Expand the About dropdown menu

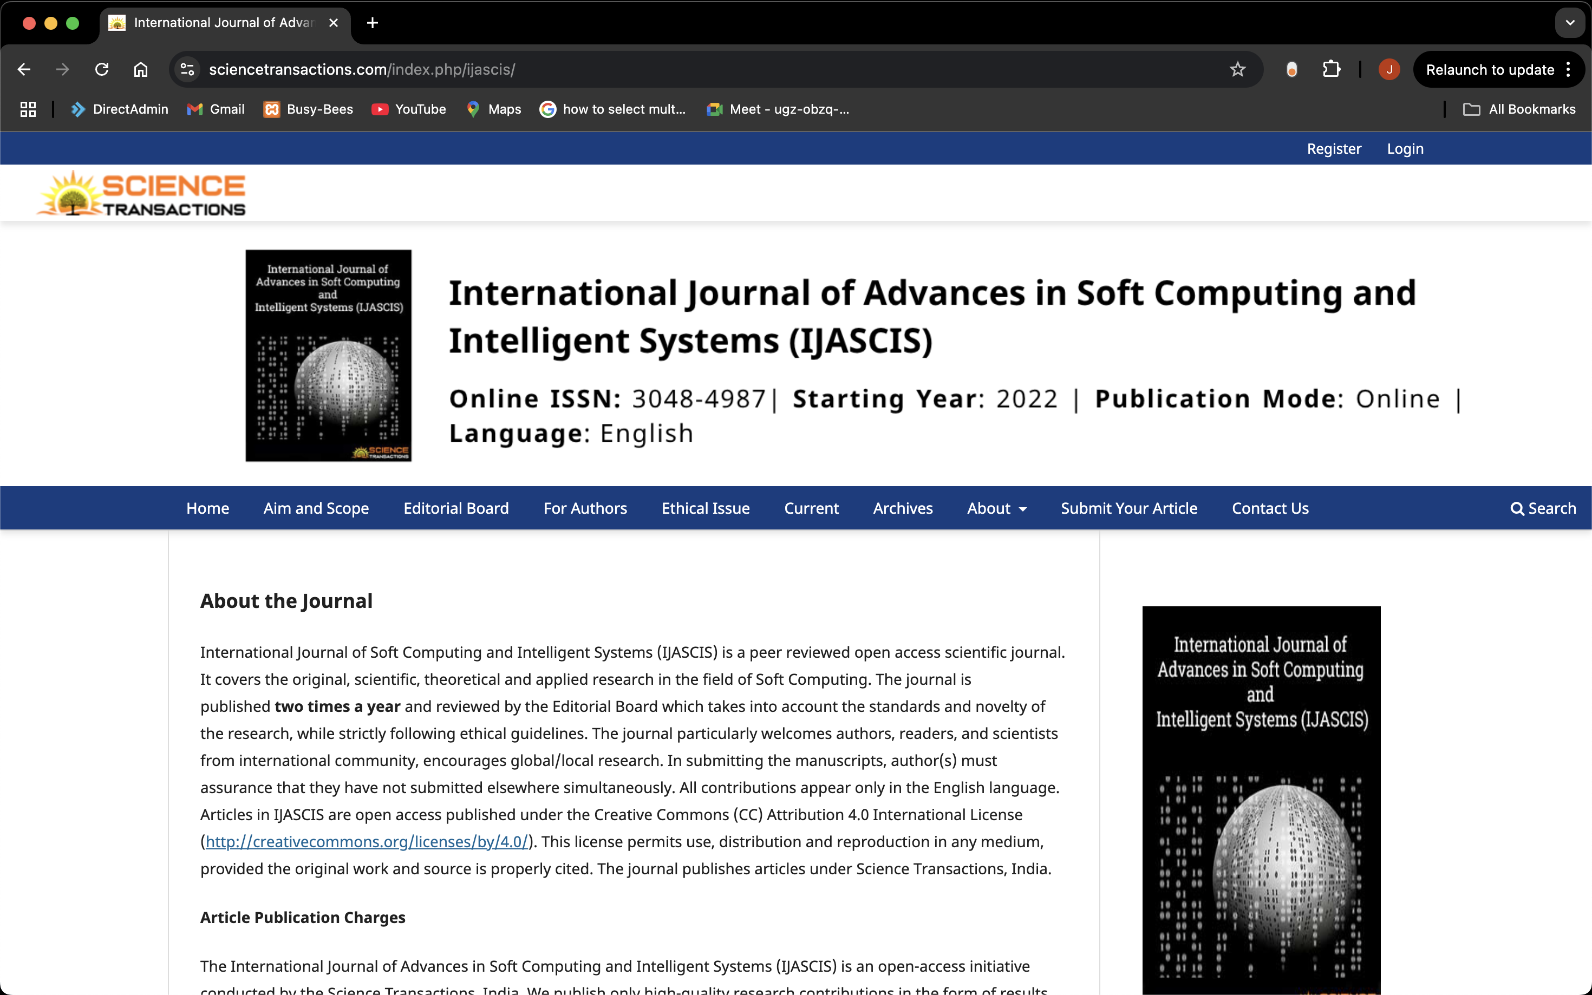pyautogui.click(x=996, y=508)
